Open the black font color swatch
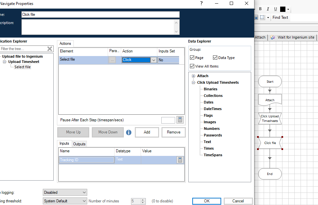 283,9
